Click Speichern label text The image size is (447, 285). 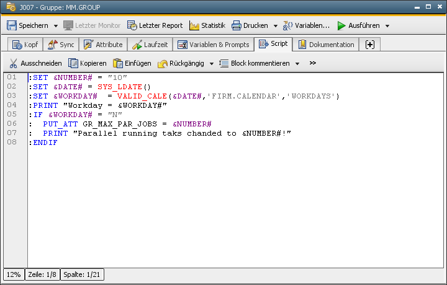click(x=34, y=25)
